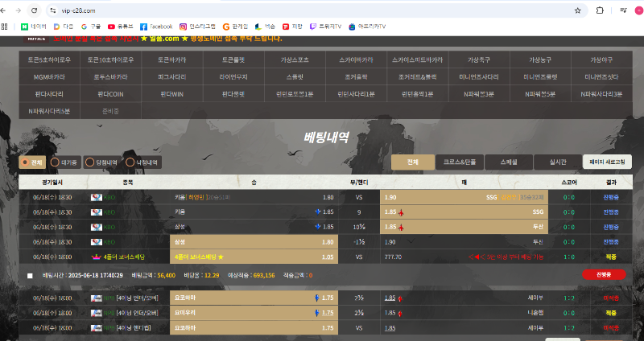Image resolution: width=644 pixels, height=341 pixels.
Task: Open the 가상농구 menu item
Action: pos(540,60)
